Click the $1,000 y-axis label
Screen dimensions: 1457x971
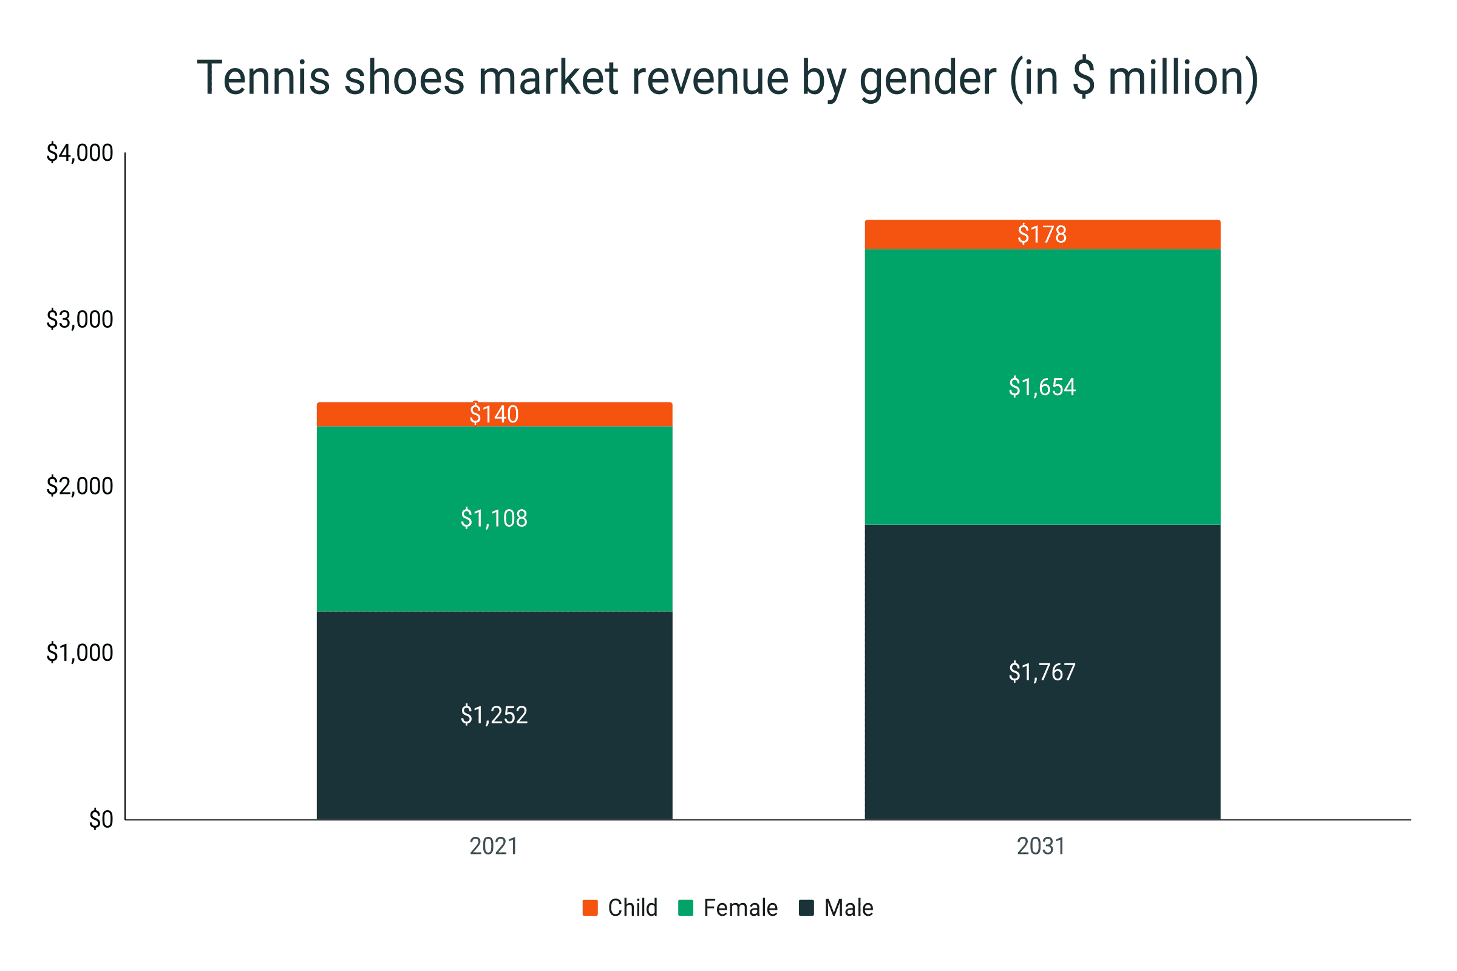(x=80, y=653)
